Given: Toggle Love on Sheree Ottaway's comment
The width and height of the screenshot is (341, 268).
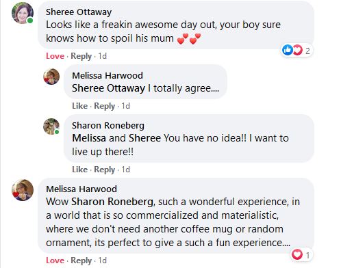Looking at the screenshot, I should click(55, 56).
